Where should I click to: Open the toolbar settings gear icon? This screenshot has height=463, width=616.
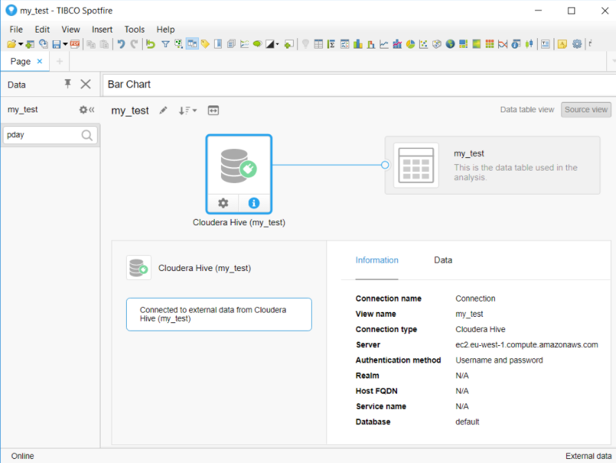[x=577, y=44]
